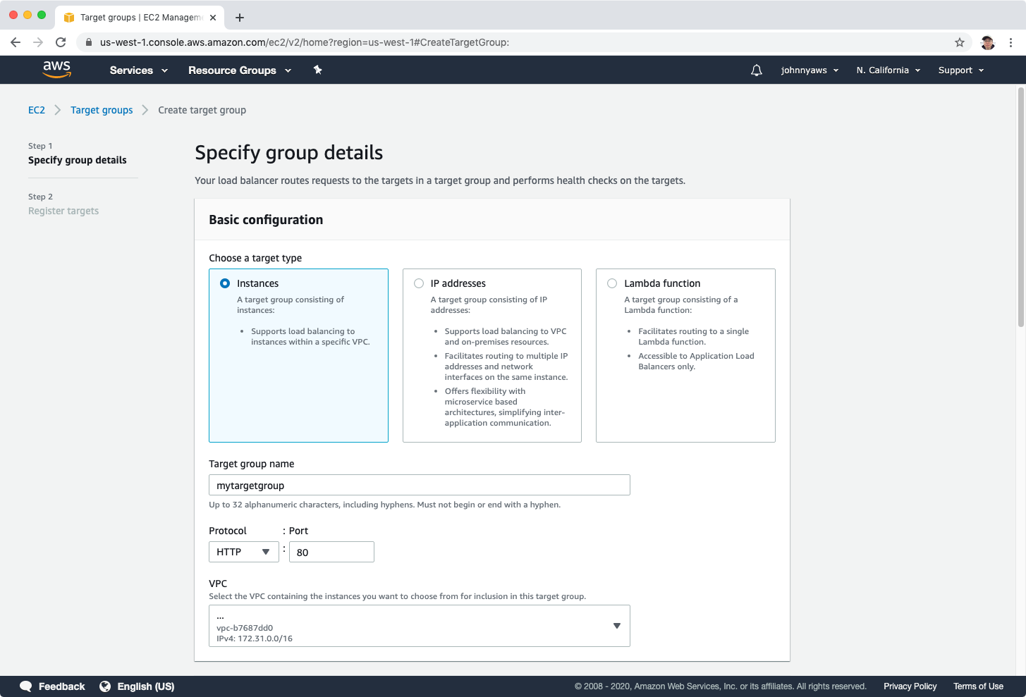Click the globe language icon

click(105, 686)
